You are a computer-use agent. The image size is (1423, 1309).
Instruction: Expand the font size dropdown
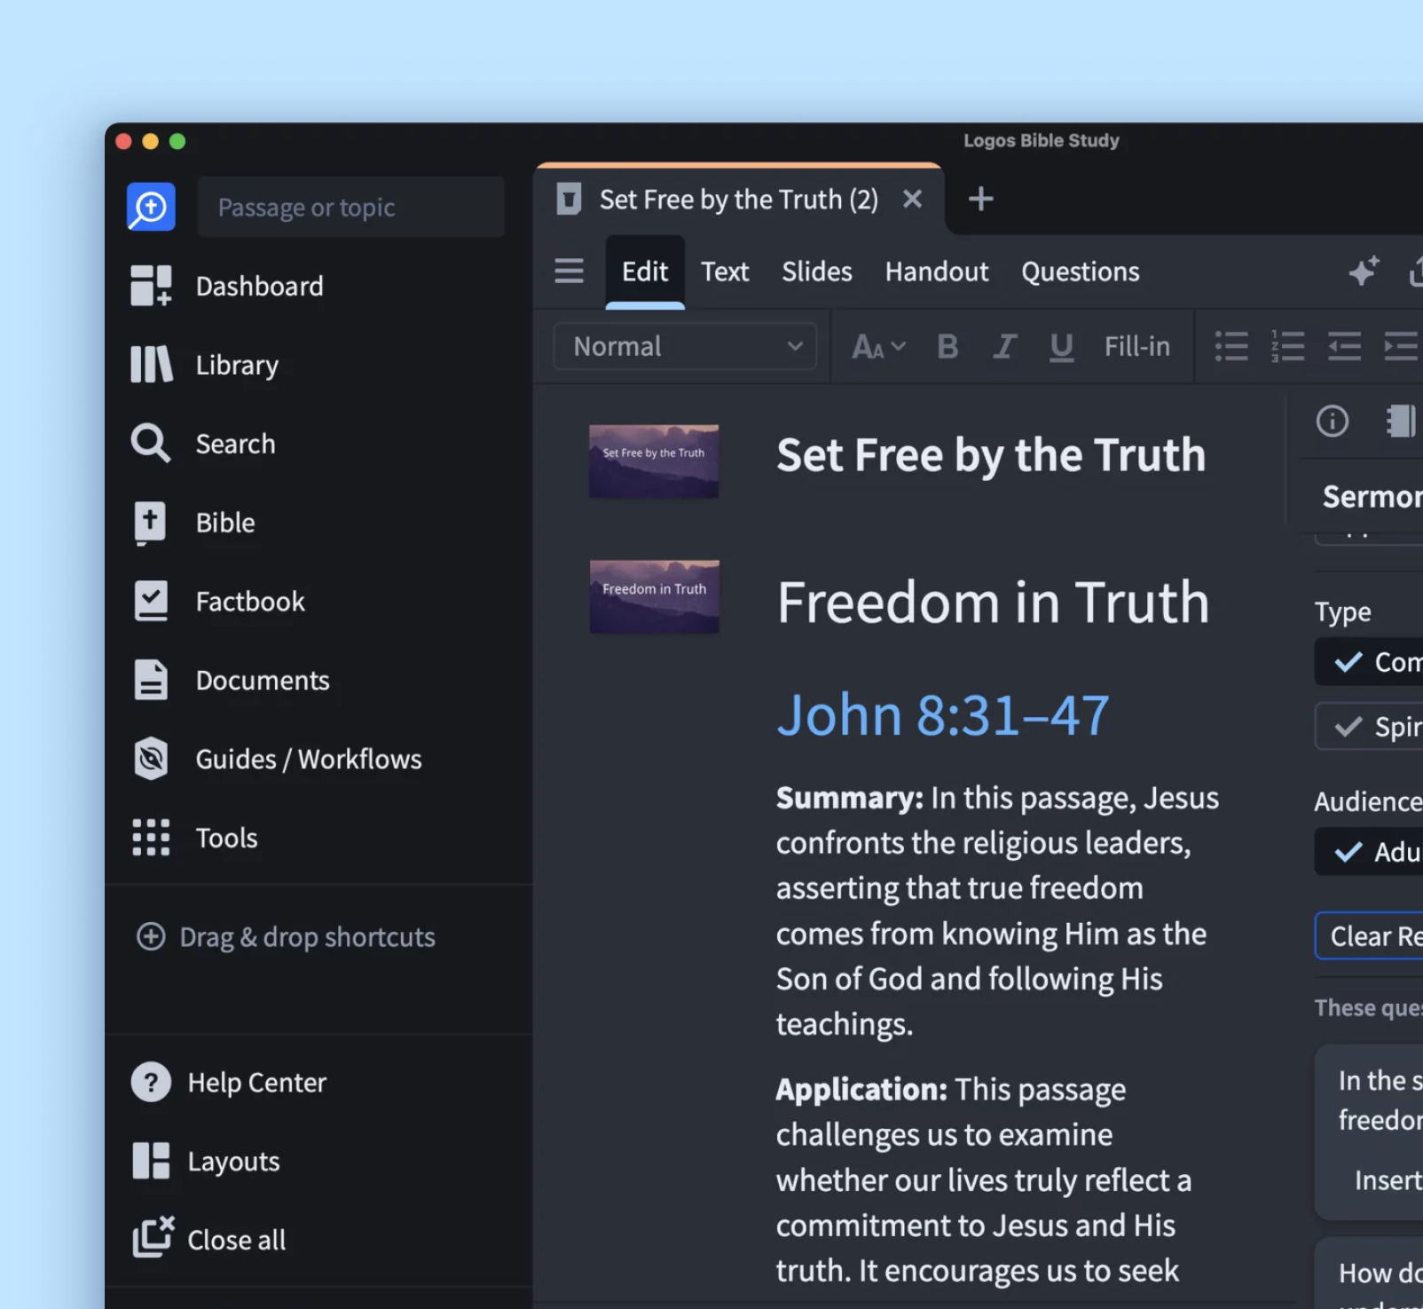pos(878,347)
